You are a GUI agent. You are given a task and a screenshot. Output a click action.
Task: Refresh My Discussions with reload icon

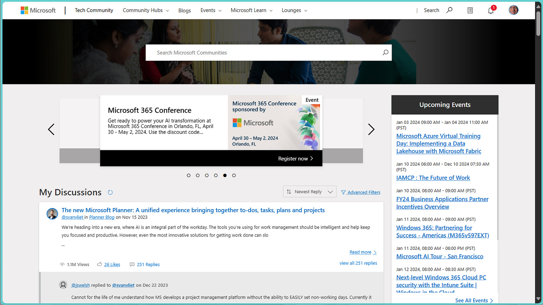pos(110,192)
